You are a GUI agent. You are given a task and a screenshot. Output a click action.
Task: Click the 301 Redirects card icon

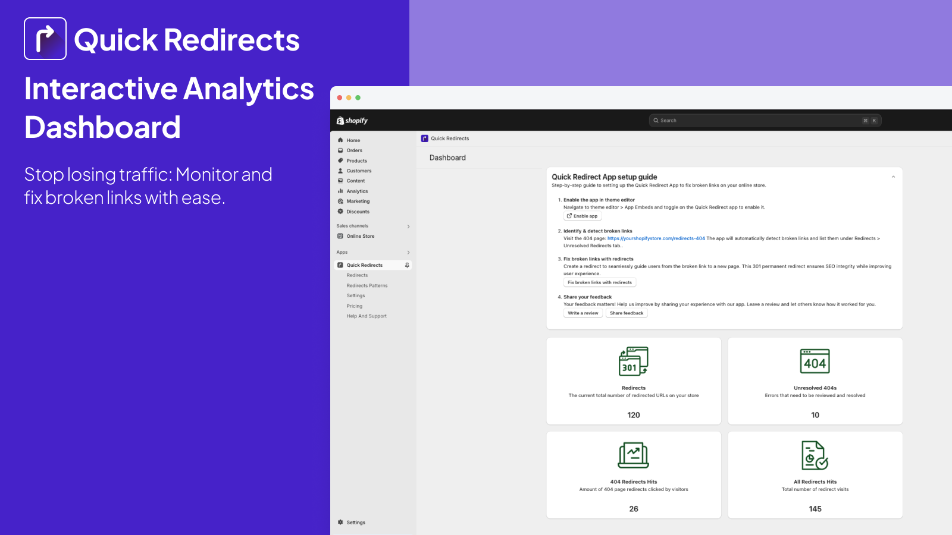point(634,361)
